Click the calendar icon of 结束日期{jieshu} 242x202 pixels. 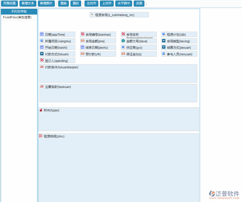click(82, 47)
